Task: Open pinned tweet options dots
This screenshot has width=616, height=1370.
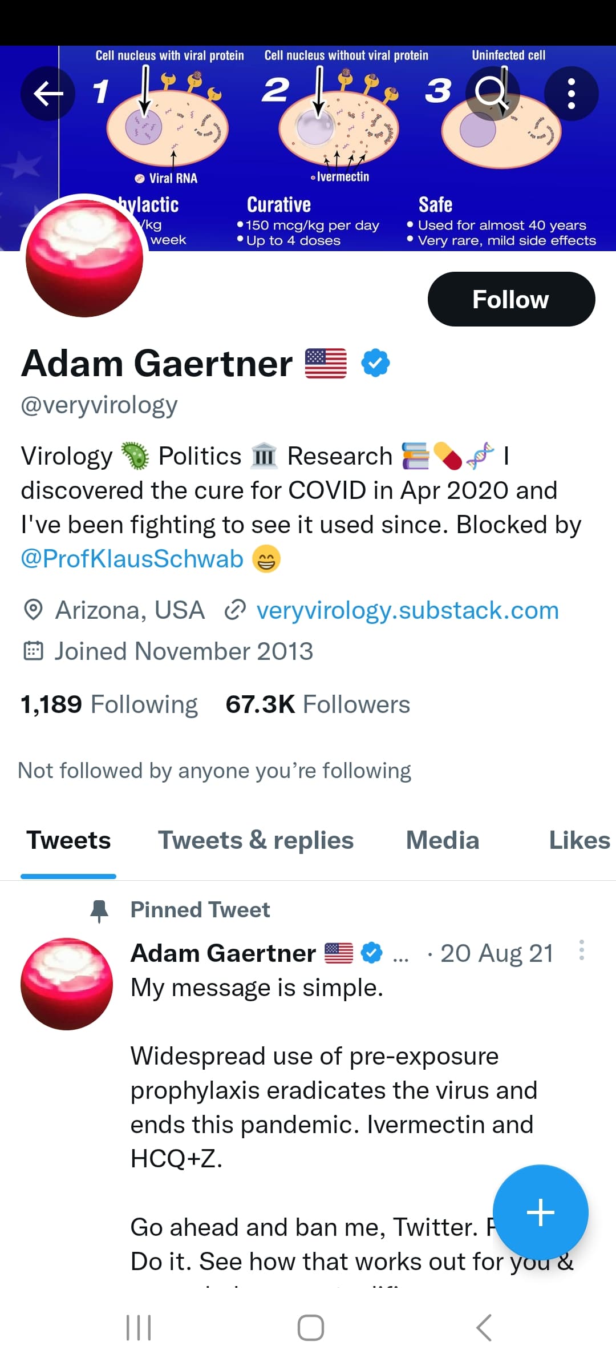Action: coord(581,950)
